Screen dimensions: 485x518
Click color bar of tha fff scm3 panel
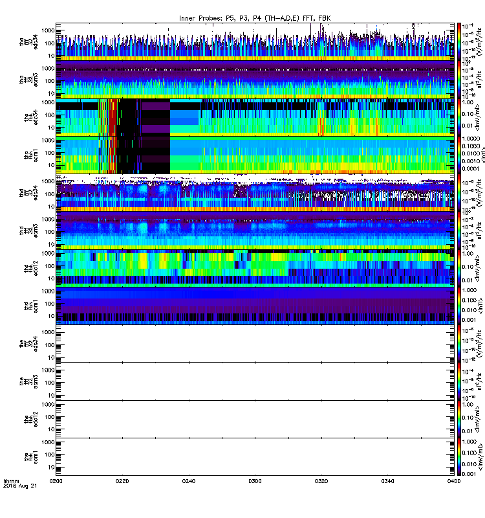pyautogui.click(x=459, y=80)
